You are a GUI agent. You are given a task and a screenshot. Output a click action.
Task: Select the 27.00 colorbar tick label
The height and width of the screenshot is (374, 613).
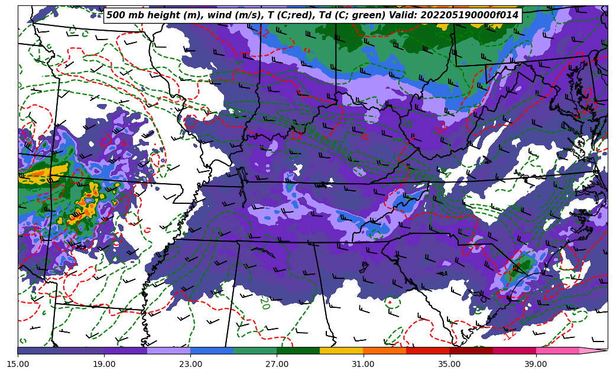[277, 364]
